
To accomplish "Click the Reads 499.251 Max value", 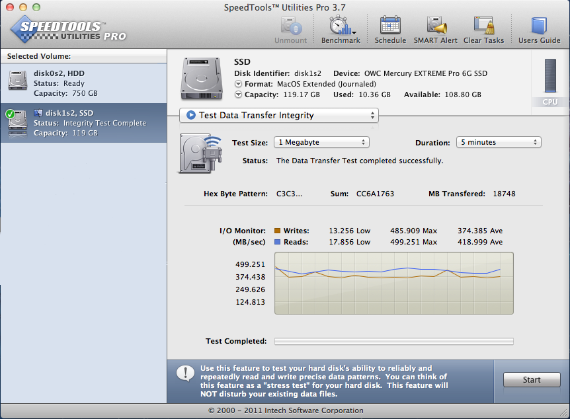I will 413,242.
